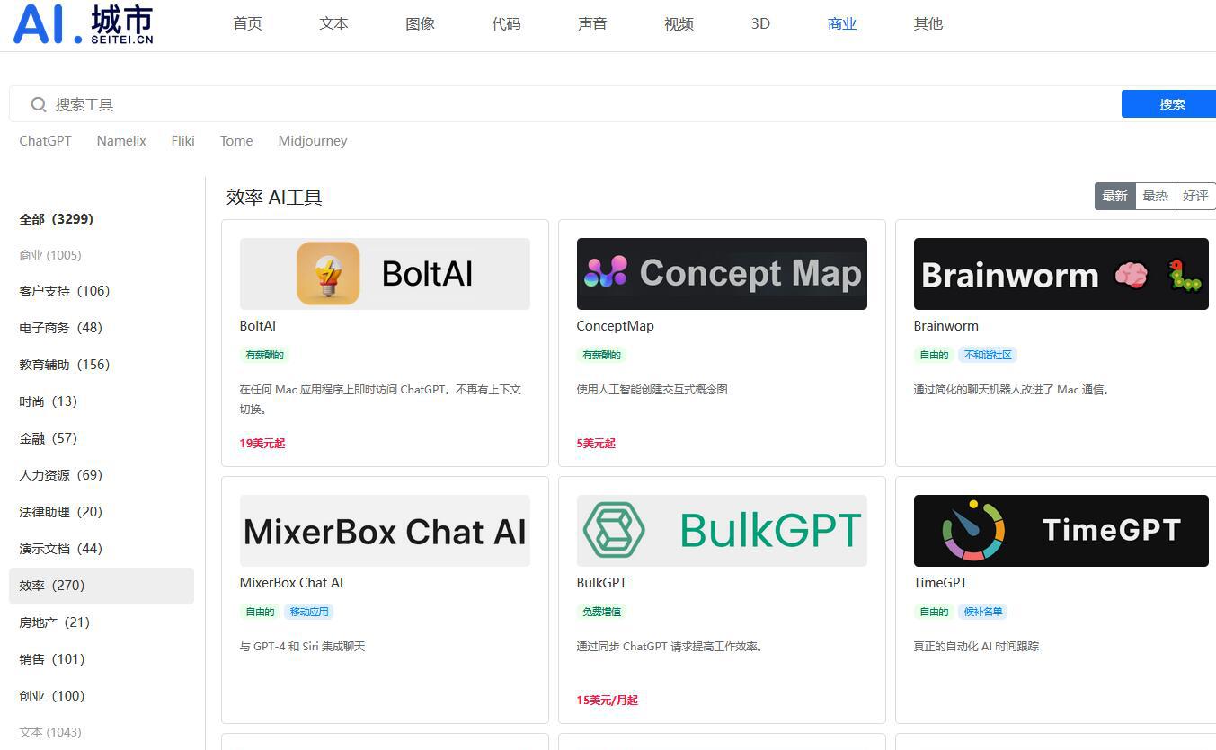Click the TimeGPT card title
Viewport: 1216px width, 750px height.
pos(941,583)
